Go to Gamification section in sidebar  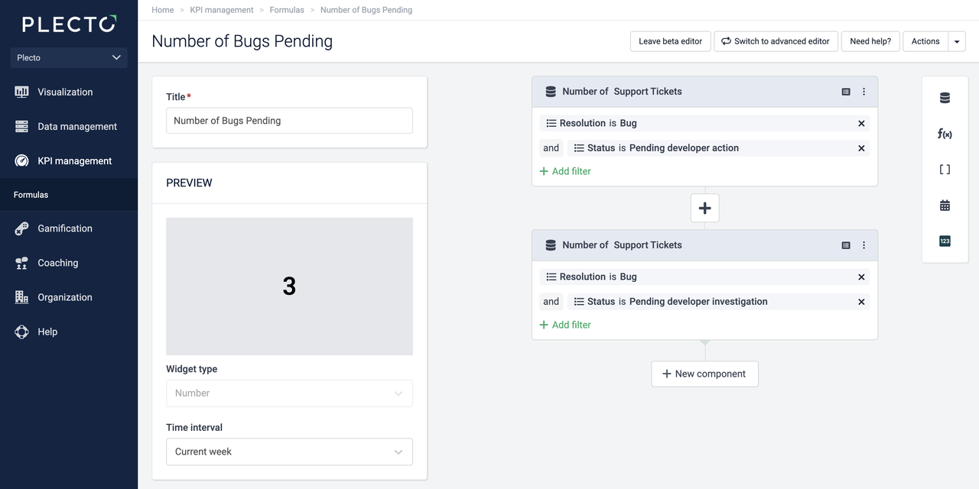click(64, 228)
